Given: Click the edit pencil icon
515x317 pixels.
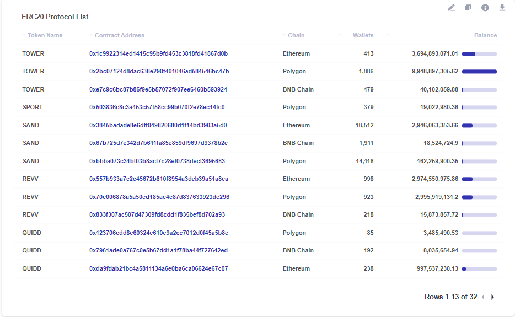Looking at the screenshot, I should 451,8.
